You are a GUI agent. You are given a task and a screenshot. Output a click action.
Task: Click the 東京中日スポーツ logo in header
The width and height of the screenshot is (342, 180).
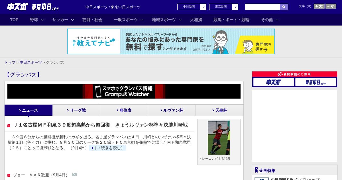click(45, 7)
